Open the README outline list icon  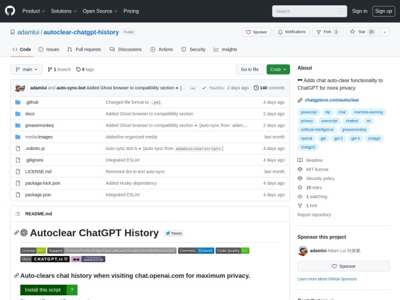pos(17,214)
